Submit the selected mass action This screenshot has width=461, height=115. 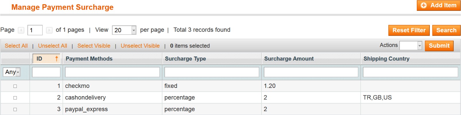point(439,46)
